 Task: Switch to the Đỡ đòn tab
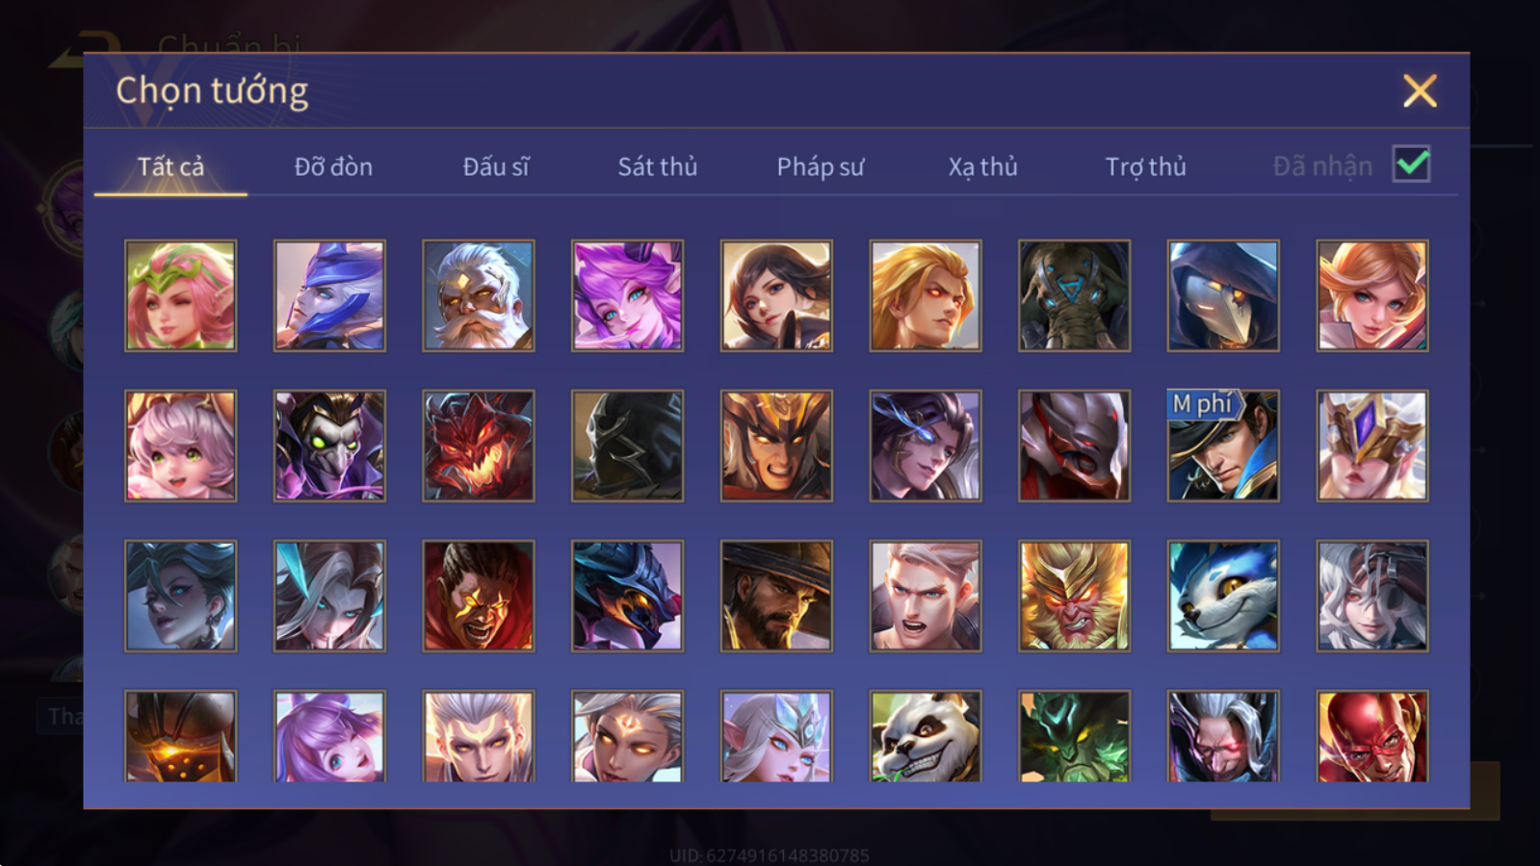point(333,166)
